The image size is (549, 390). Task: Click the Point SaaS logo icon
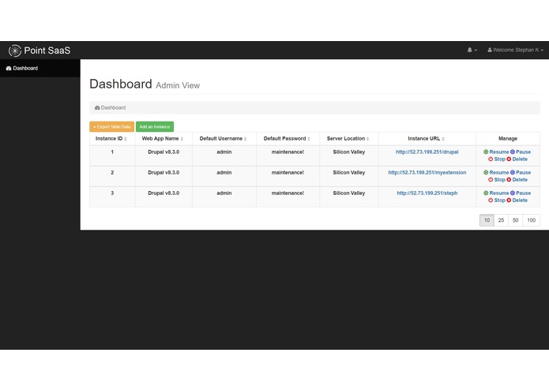[x=15, y=51]
